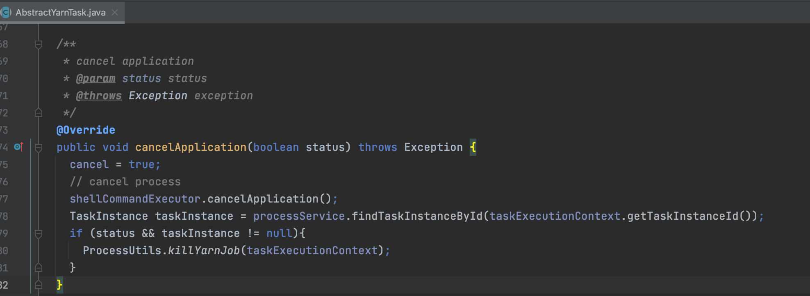Click the processService identifier

(x=299, y=216)
